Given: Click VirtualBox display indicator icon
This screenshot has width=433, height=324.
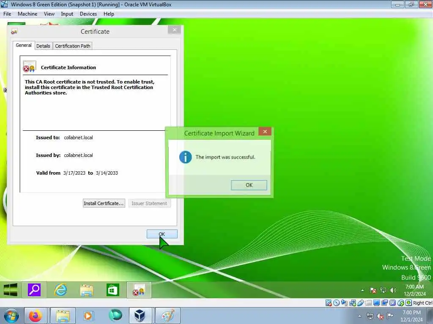Looking at the screenshot, I should coord(376,303).
